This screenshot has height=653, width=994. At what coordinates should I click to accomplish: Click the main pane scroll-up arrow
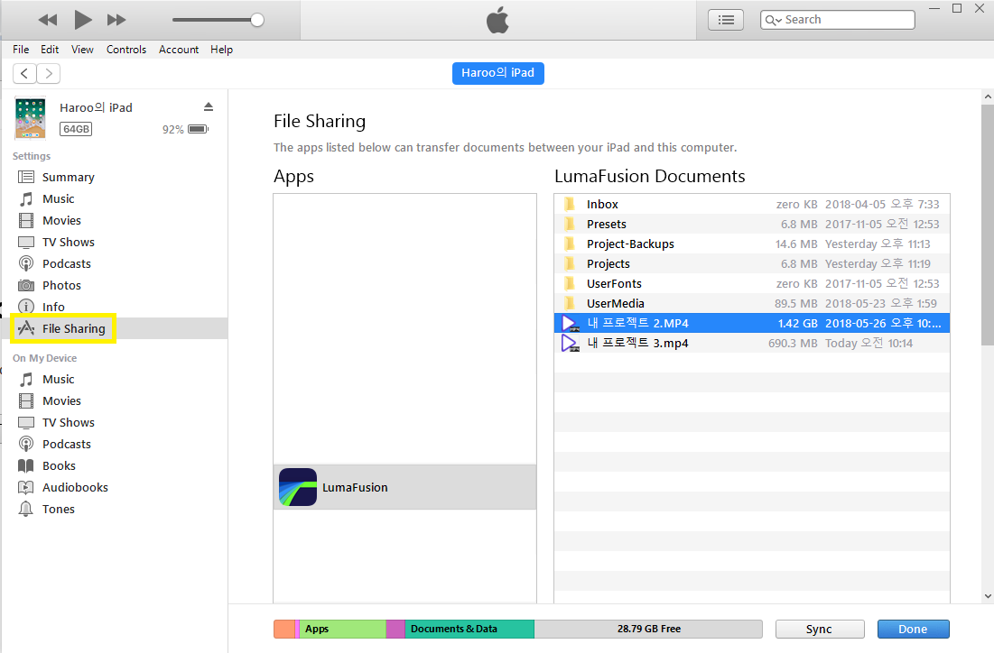(x=988, y=97)
